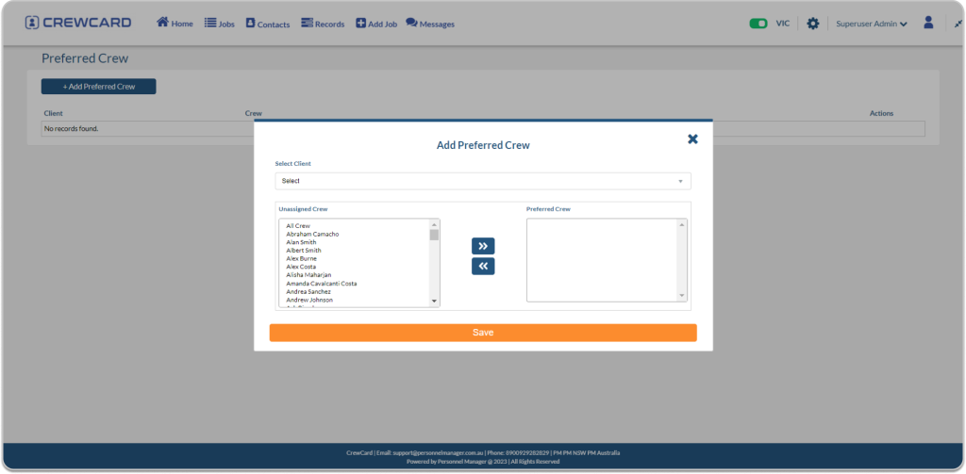The width and height of the screenshot is (966, 474).
Task: Click the + Add Preferred Crew button
Action: click(98, 87)
